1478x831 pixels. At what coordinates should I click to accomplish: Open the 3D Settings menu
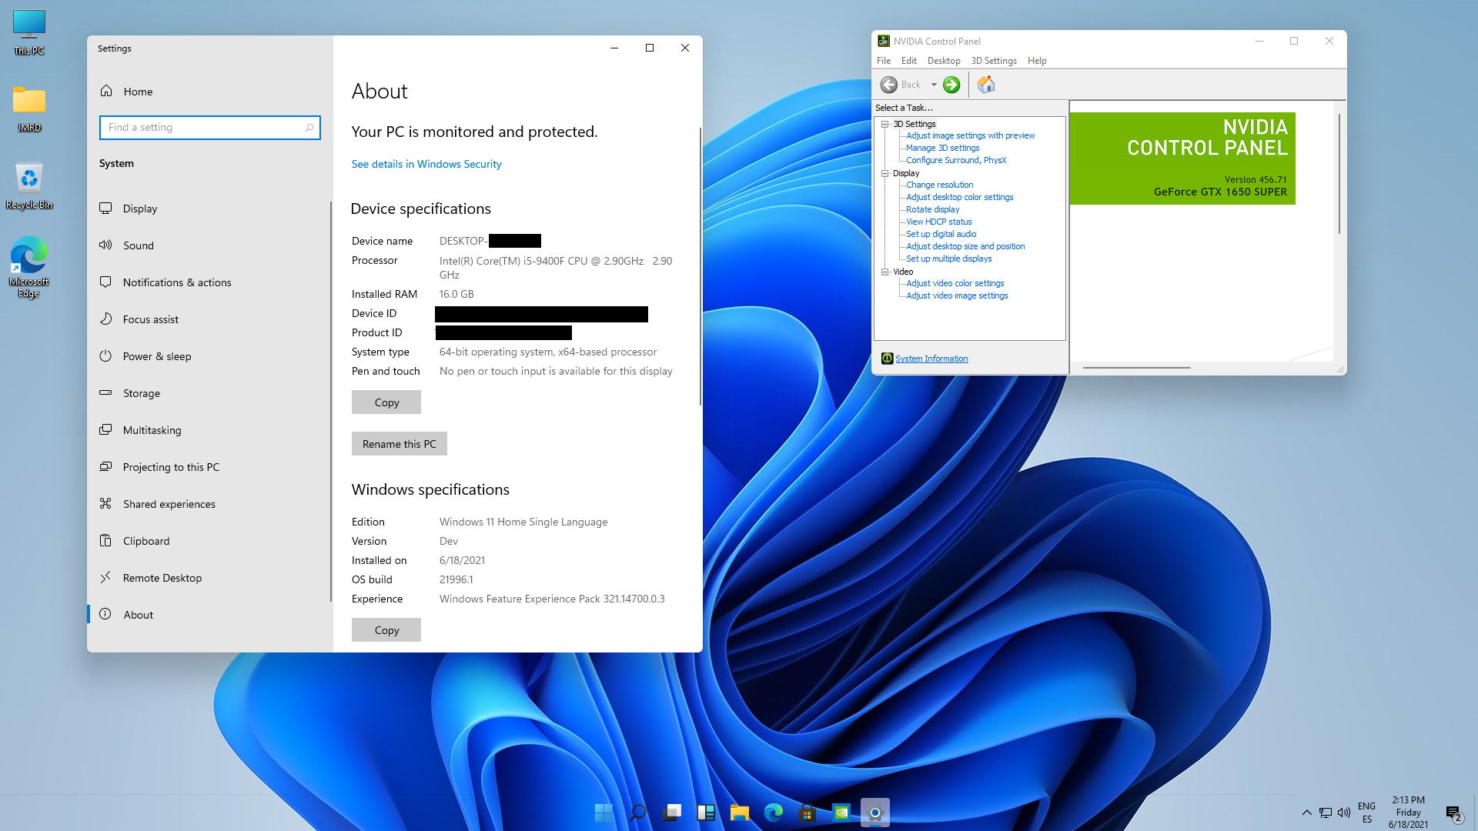pos(993,61)
